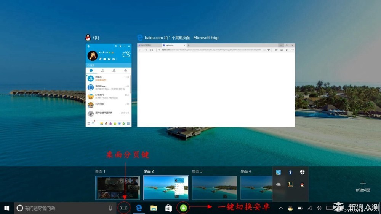This screenshot has width=381, height=214.
Task: Open the Windows Start menu
Action: 6,208
